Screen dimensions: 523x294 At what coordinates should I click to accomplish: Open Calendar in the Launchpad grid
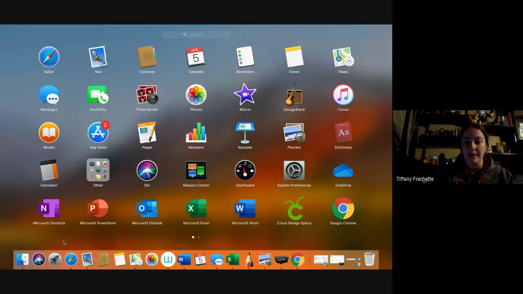(x=196, y=57)
